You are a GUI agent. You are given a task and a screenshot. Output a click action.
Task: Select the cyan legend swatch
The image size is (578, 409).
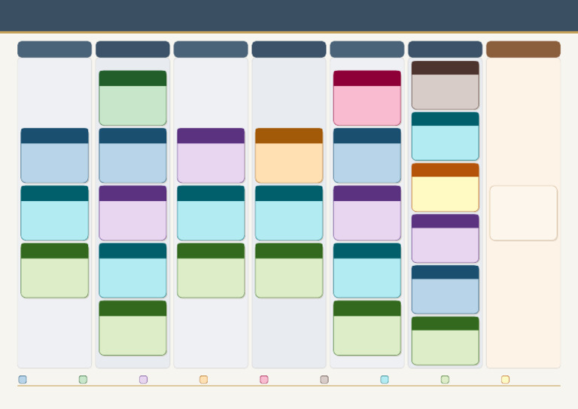385,380
